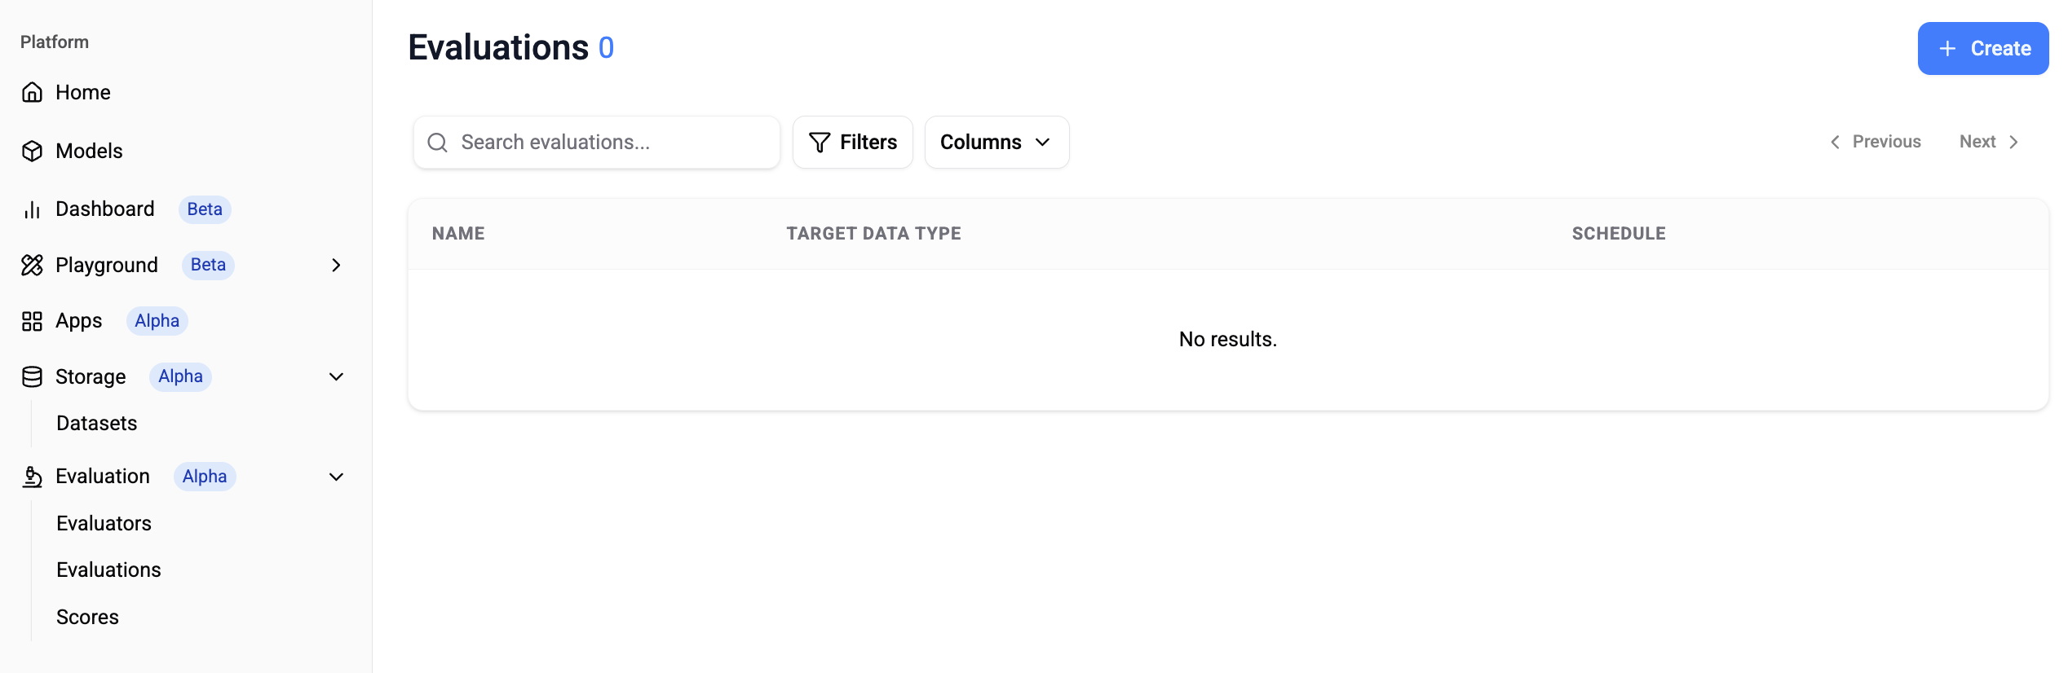Click the search magnifier icon
Image resolution: width=2068 pixels, height=673 pixels.
438,143
